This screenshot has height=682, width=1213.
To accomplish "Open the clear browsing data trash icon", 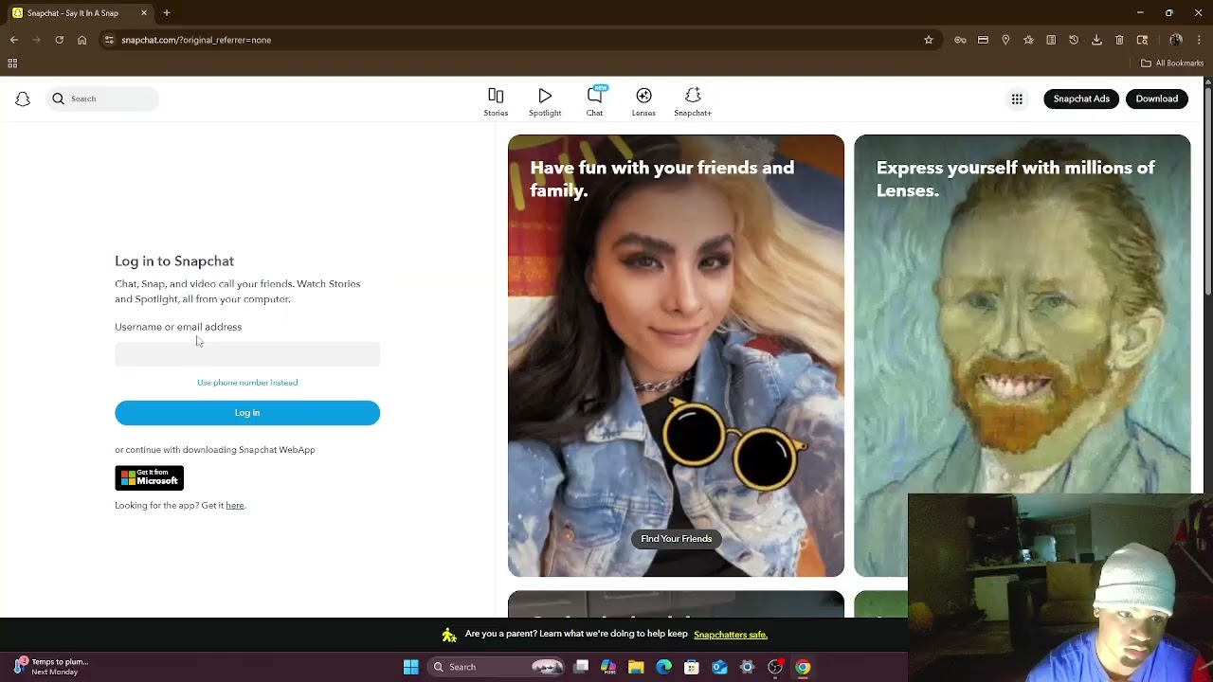I will pyautogui.click(x=1119, y=40).
